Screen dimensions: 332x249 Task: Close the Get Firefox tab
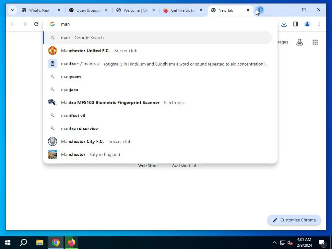pos(201,10)
